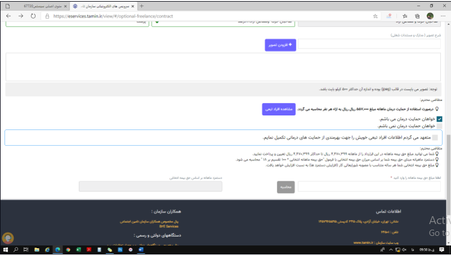Open the network status tray icon
451x255 pixels.
[397, 250]
